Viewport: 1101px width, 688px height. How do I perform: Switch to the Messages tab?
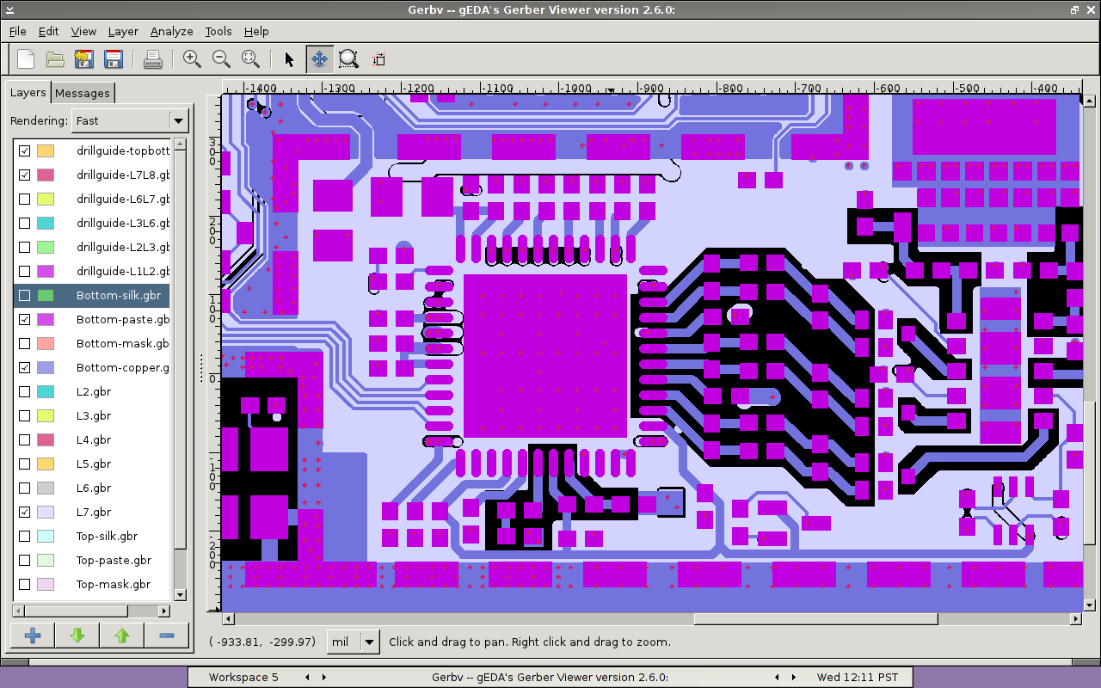tap(83, 93)
